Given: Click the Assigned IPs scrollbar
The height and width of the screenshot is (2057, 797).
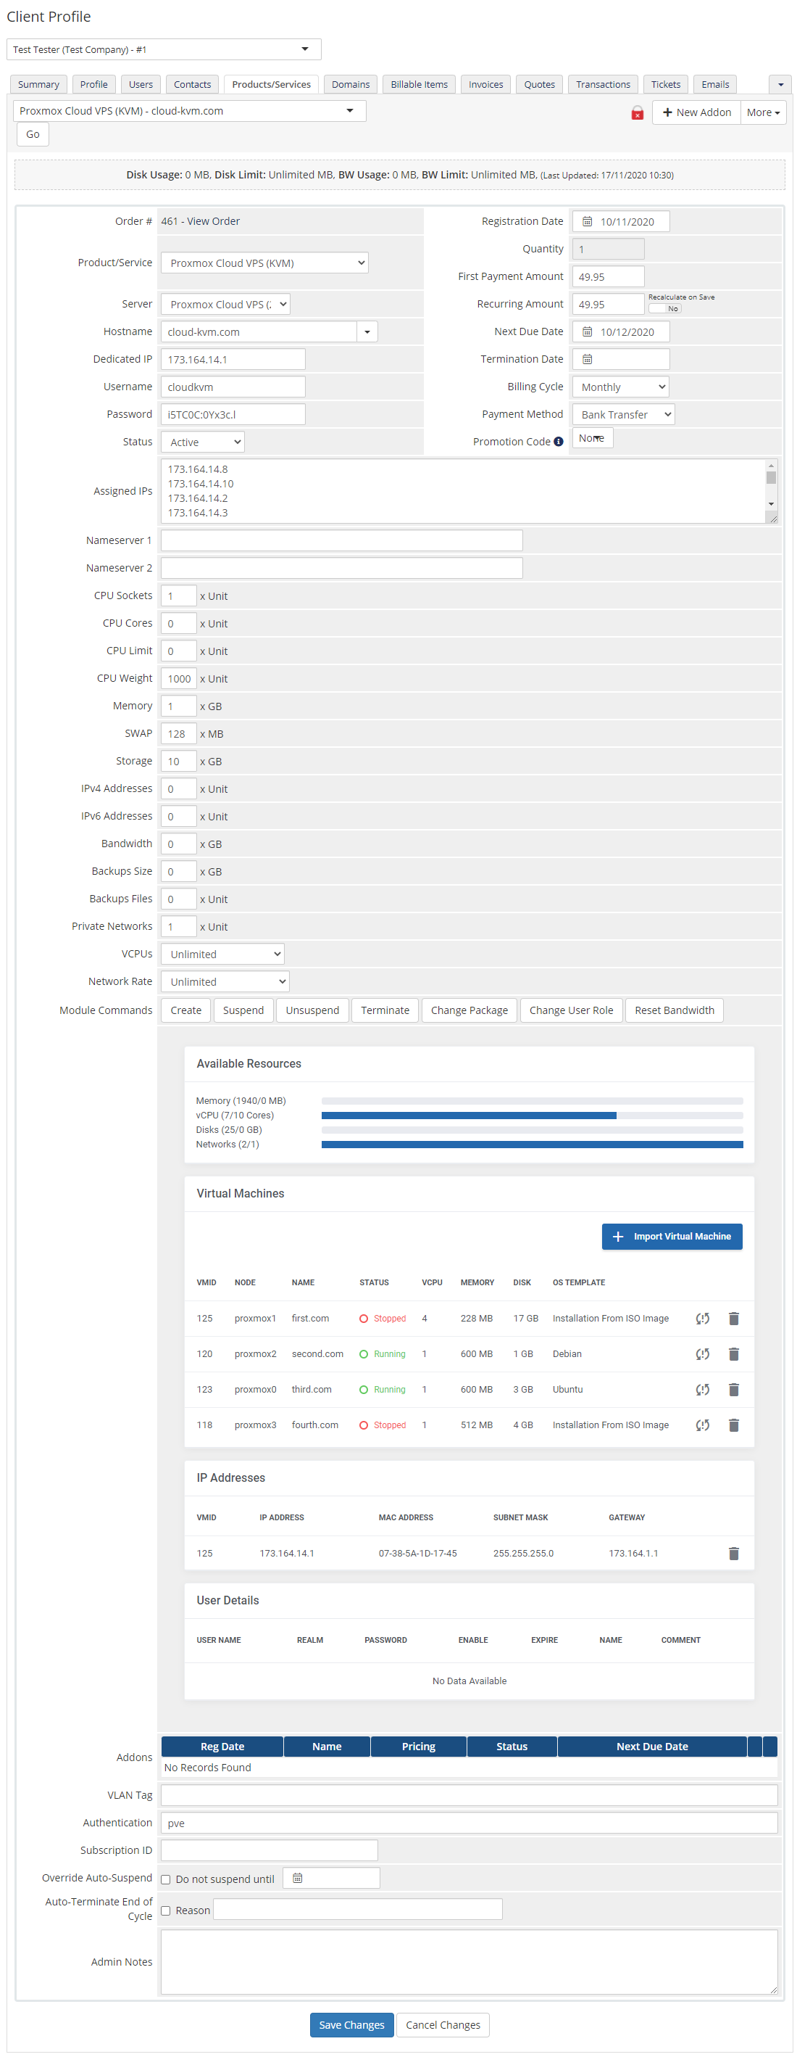Looking at the screenshot, I should pos(771,485).
